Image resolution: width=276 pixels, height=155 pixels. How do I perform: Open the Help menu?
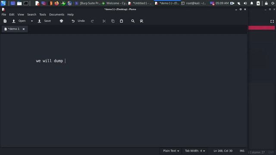tap(70, 15)
